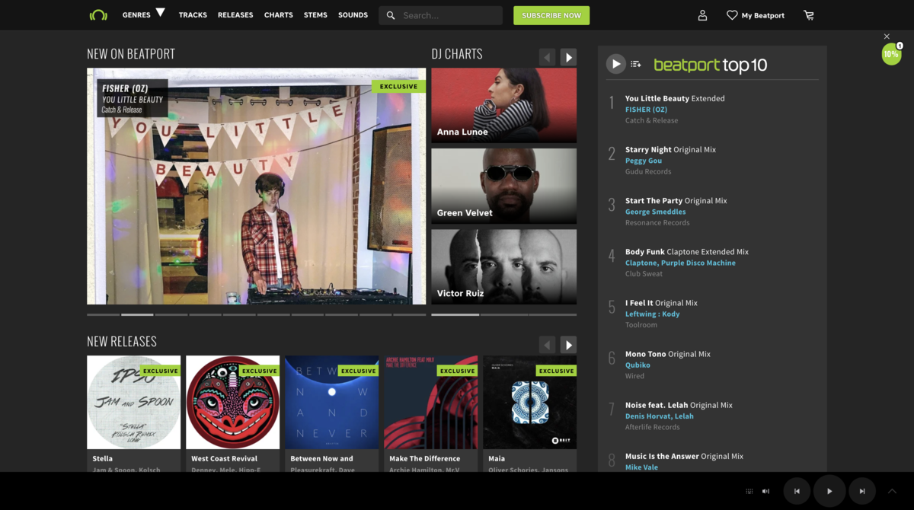
Task: Open West Coast Revival release cover
Action: [232, 403]
